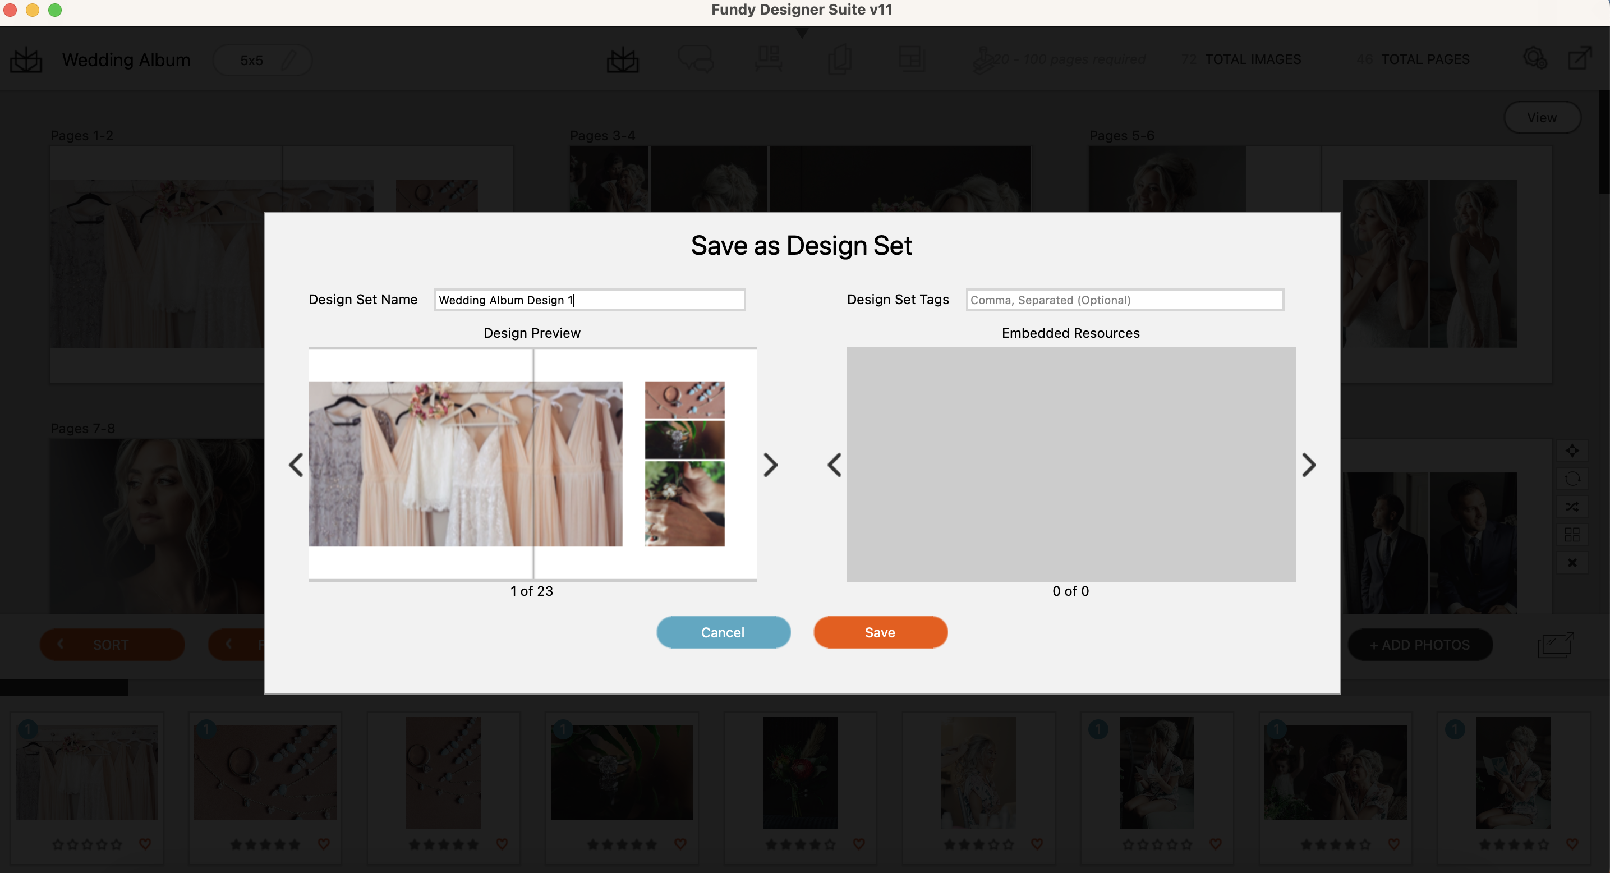Go to next embedded resource
Image resolution: width=1610 pixels, height=873 pixels.
point(1309,465)
